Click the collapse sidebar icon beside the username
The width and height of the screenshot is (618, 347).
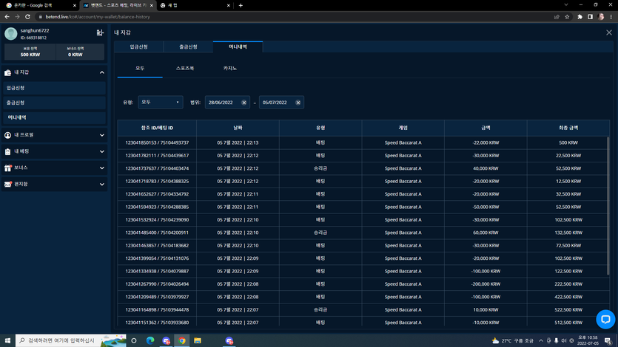[100, 32]
